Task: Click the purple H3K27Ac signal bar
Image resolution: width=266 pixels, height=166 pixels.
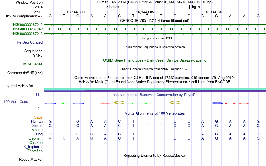Action: (155, 92)
